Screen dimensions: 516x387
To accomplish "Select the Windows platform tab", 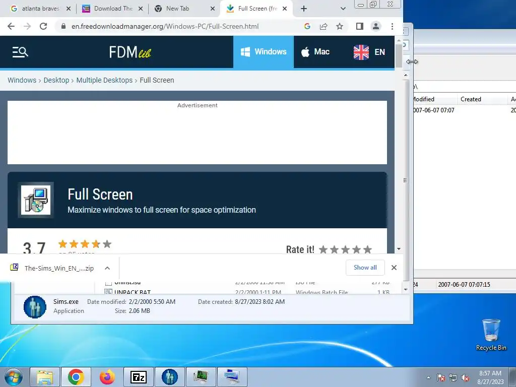I will pyautogui.click(x=263, y=52).
